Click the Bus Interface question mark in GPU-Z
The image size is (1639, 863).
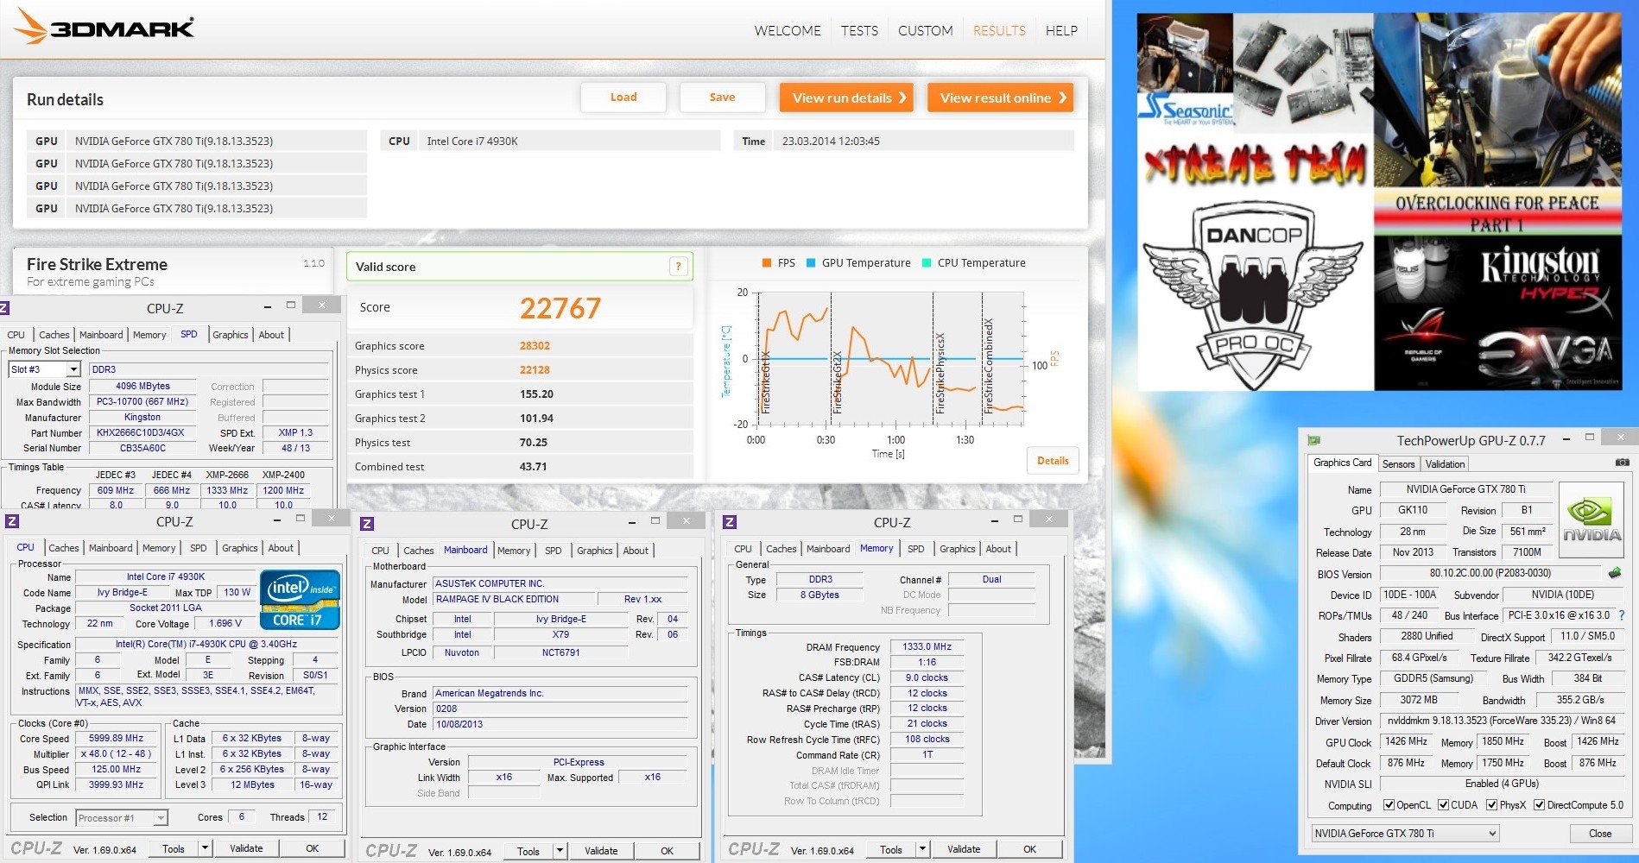click(x=1622, y=615)
